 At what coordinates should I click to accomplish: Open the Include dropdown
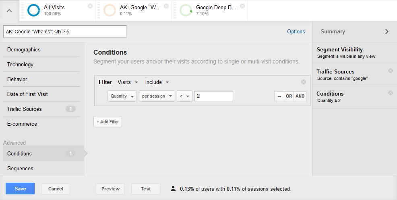point(157,82)
